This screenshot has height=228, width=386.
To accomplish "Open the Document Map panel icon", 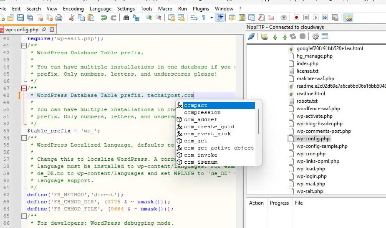I will click(x=242, y=18).
